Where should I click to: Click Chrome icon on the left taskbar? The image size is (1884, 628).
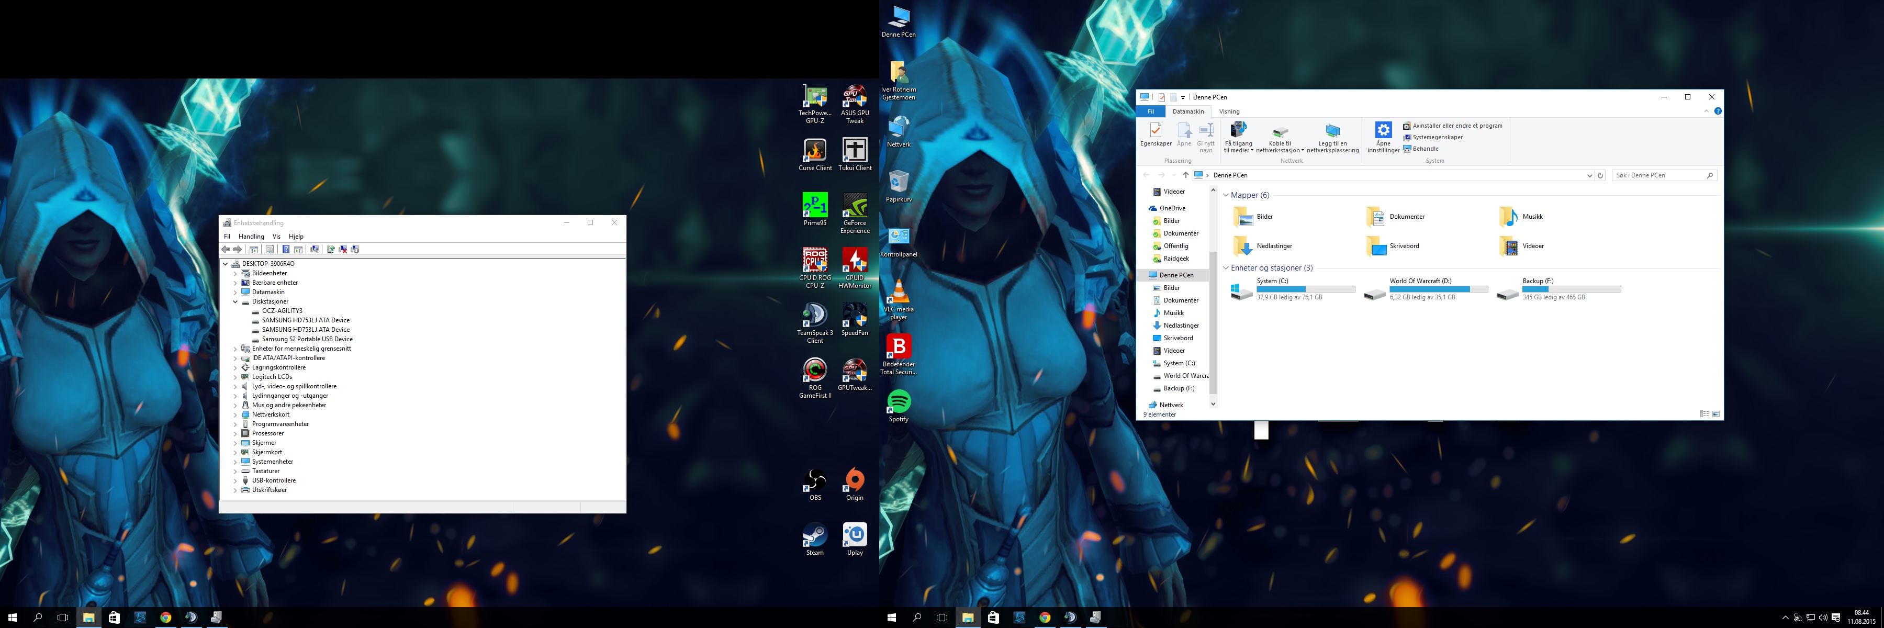(165, 618)
